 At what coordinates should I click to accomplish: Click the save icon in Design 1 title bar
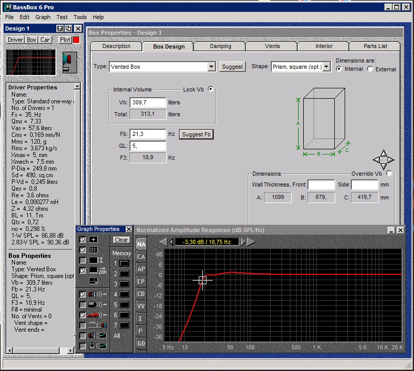(x=61, y=28)
